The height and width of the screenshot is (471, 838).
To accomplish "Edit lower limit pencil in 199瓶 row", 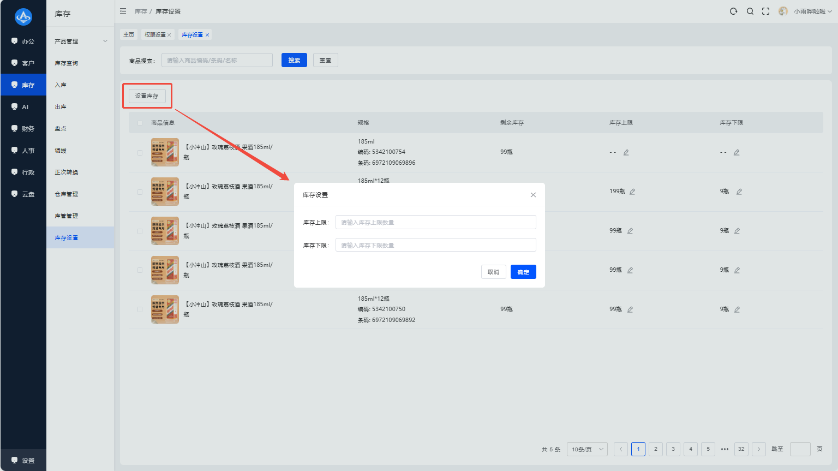I will click(x=739, y=192).
